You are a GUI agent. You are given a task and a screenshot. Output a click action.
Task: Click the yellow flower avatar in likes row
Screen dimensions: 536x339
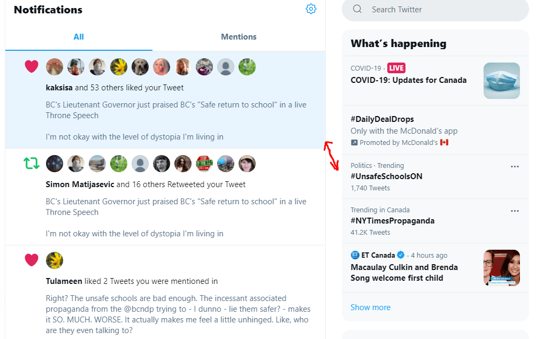[x=119, y=67]
